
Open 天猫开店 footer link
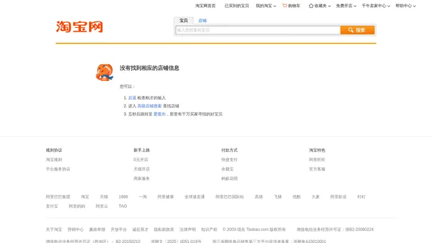click(142, 169)
